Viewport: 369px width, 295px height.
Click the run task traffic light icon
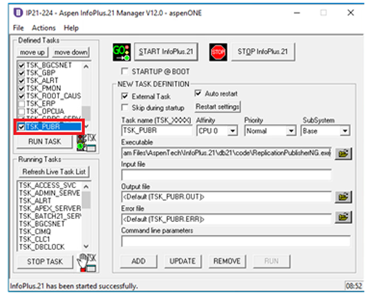(86, 143)
